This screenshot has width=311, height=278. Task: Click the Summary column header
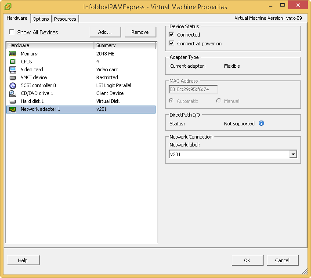click(x=125, y=45)
